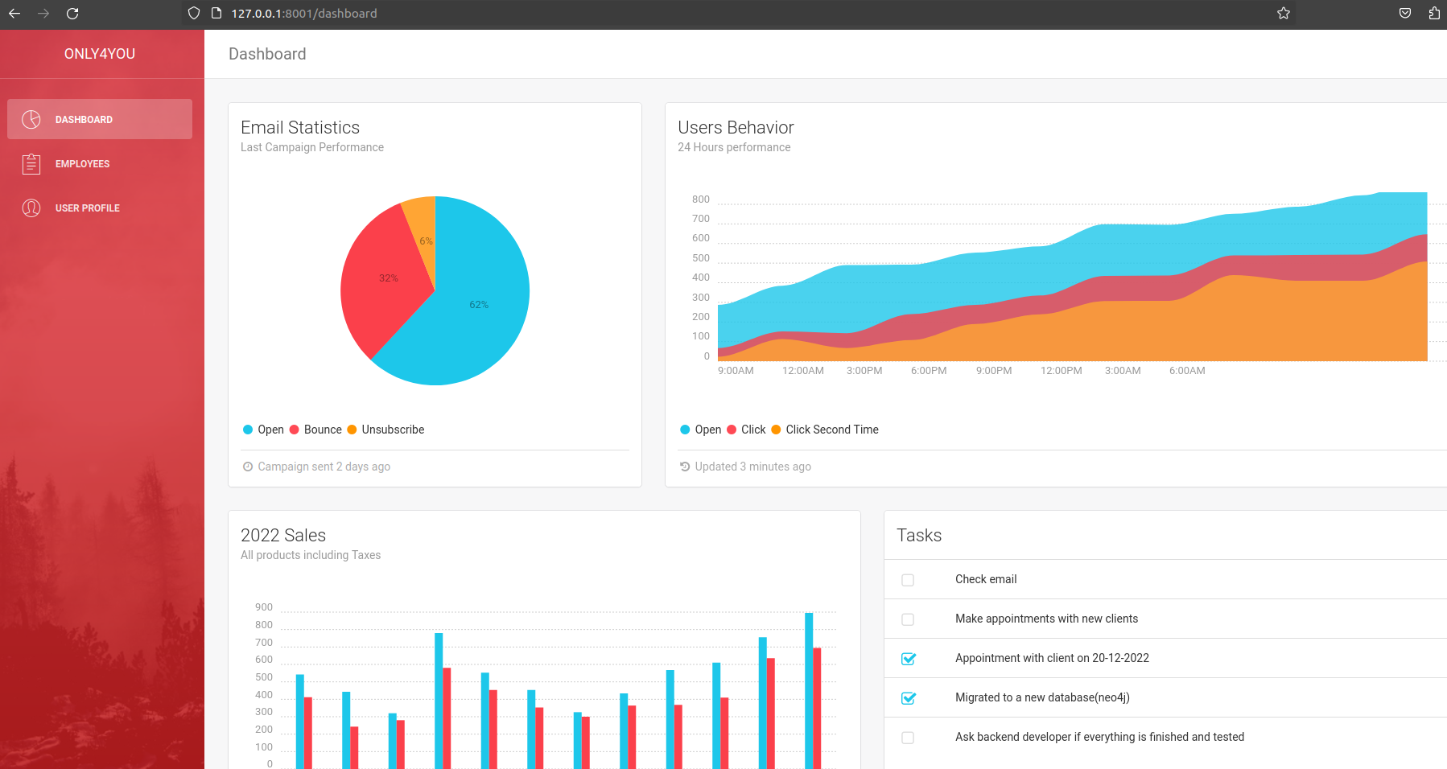Screen dimensions: 1447x769
Task: Open the browser extensions icon
Action: tap(1434, 13)
